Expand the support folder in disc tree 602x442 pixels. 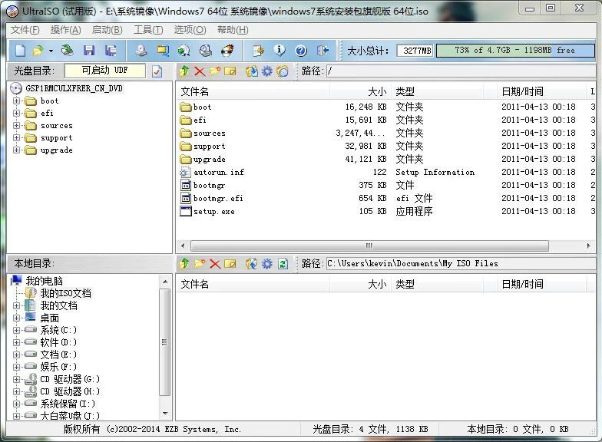click(x=17, y=138)
